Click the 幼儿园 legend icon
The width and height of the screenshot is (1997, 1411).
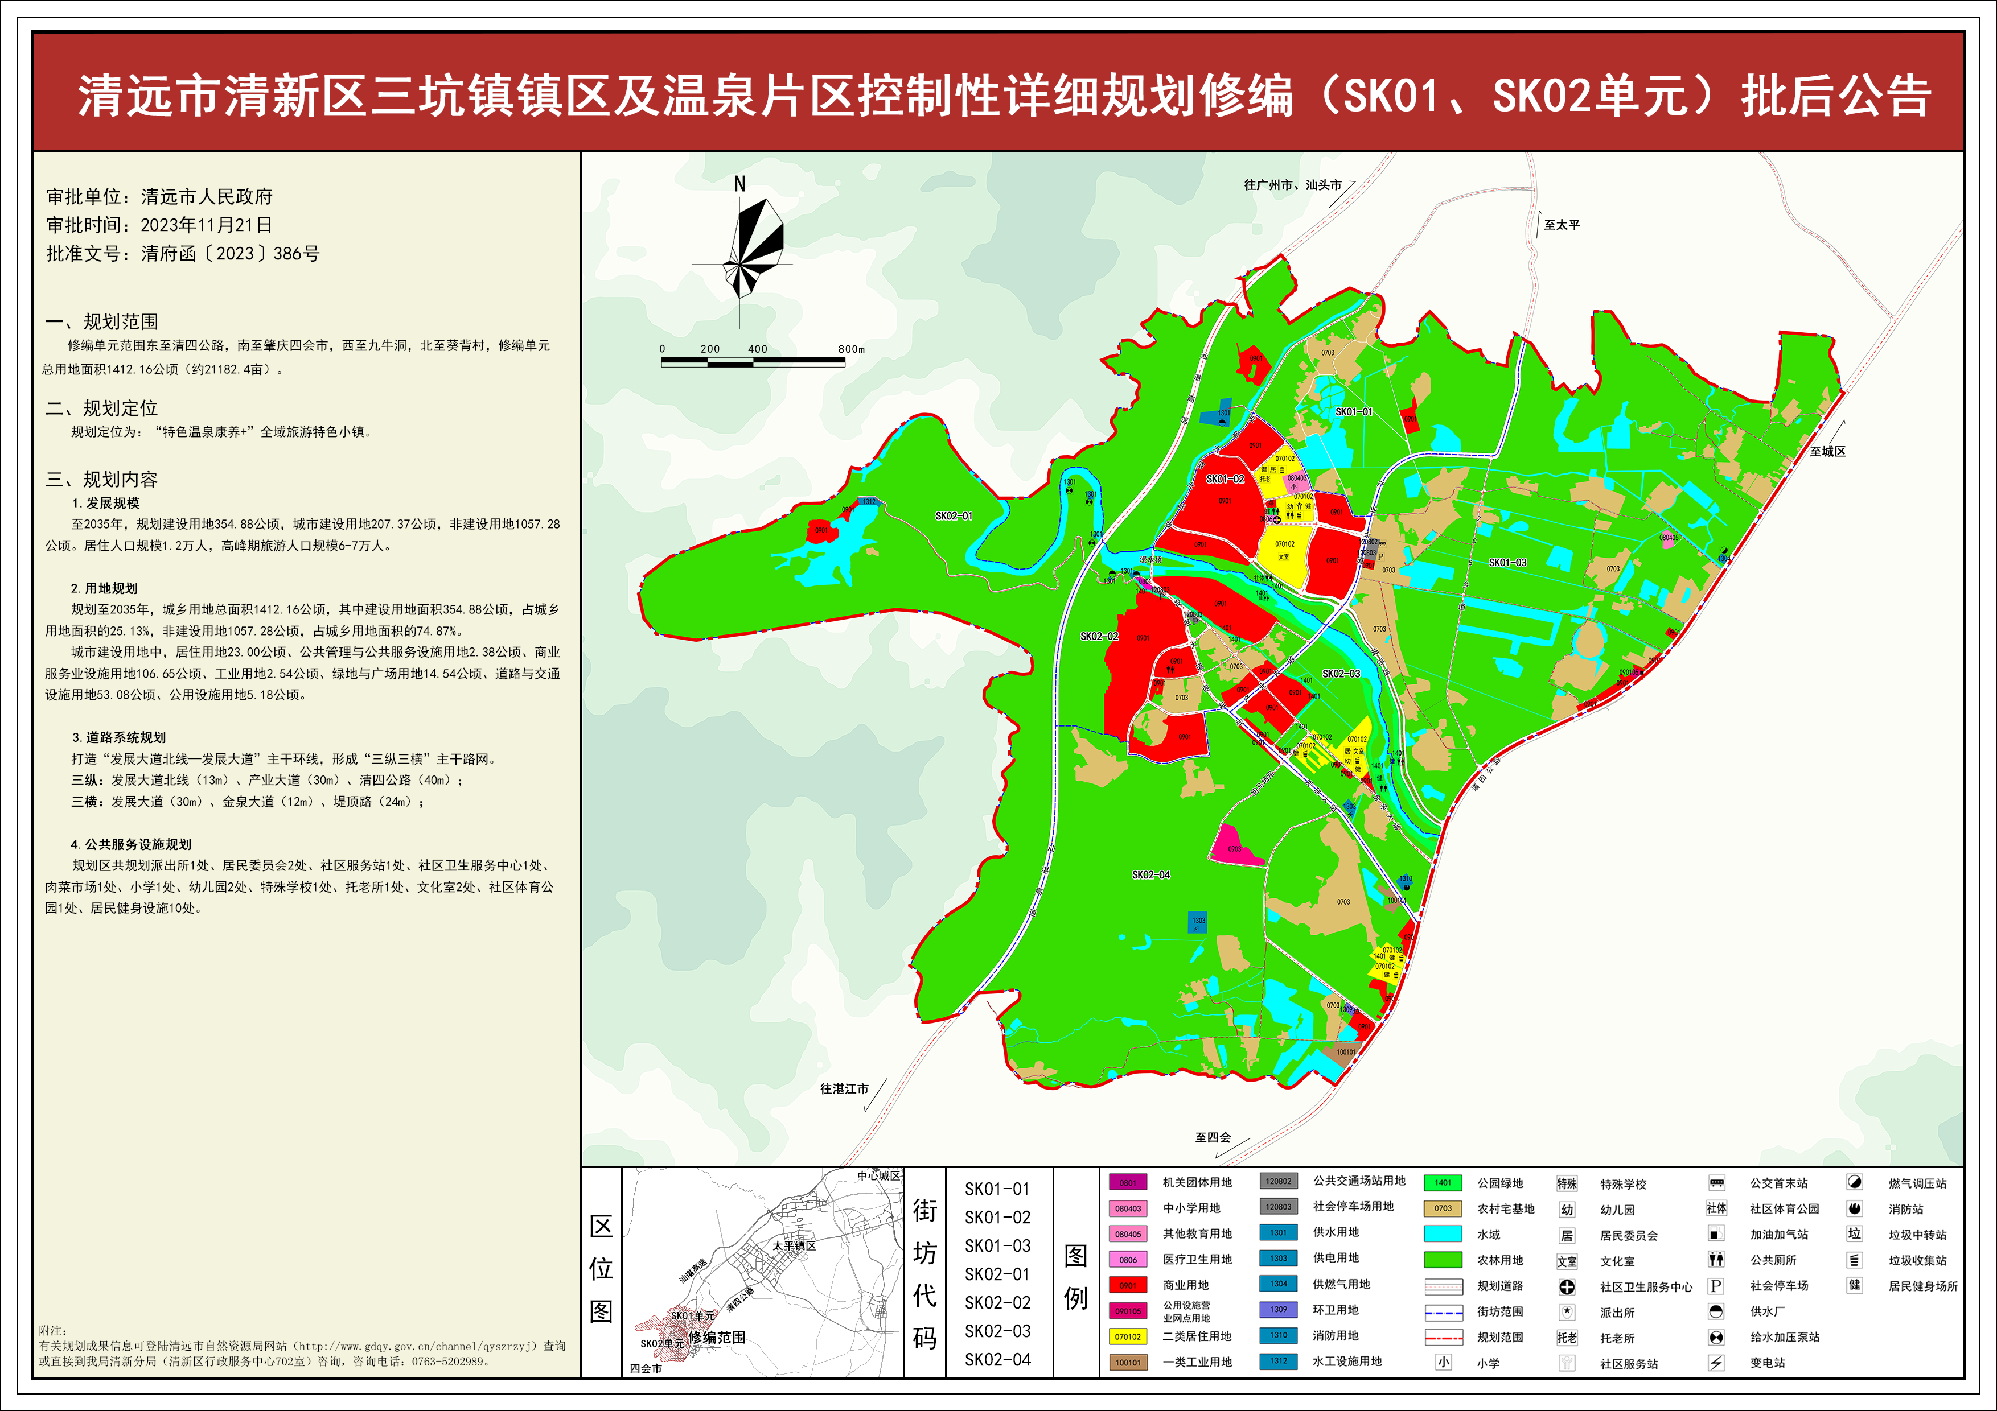pyautogui.click(x=1567, y=1209)
